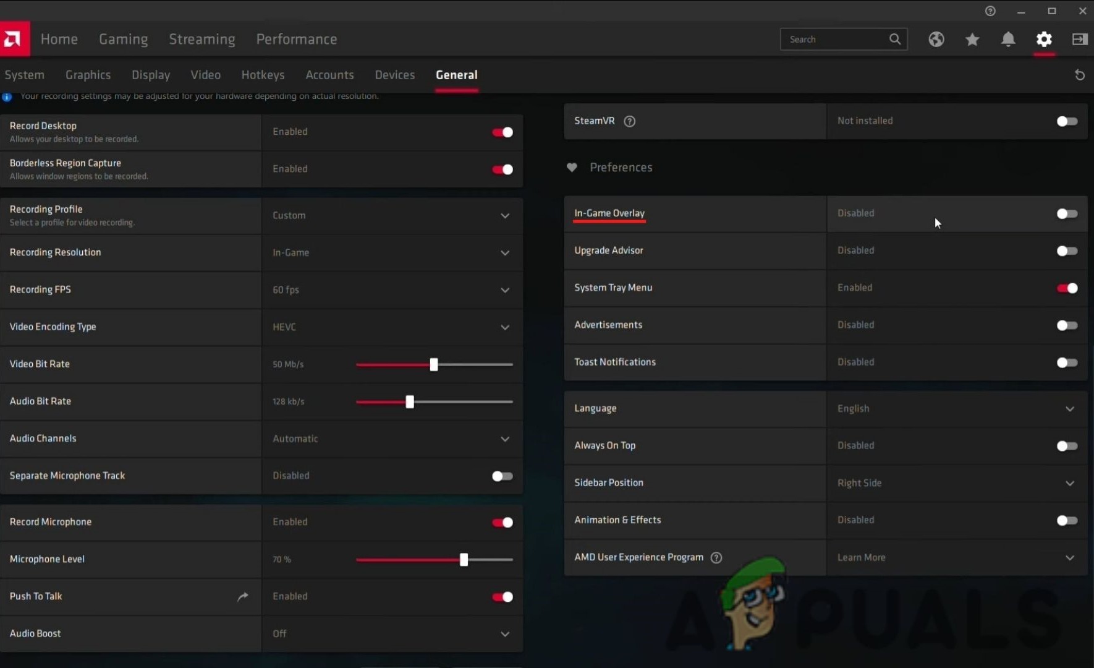Image resolution: width=1094 pixels, height=668 pixels.
Task: Switch to the Hotkeys tab
Action: pyautogui.click(x=263, y=74)
